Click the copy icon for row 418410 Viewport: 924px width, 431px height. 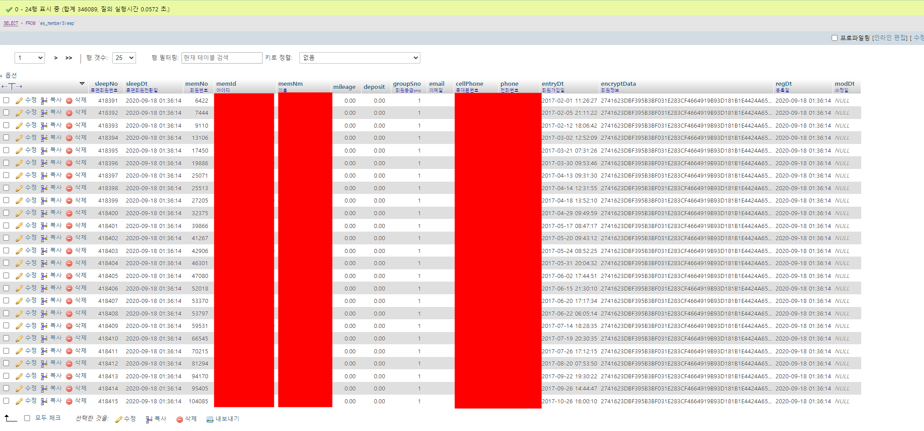pyautogui.click(x=44, y=339)
